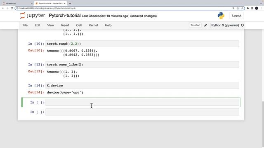This screenshot has width=264, height=148.
Task: Click the X.device code cell
Action: (142, 86)
